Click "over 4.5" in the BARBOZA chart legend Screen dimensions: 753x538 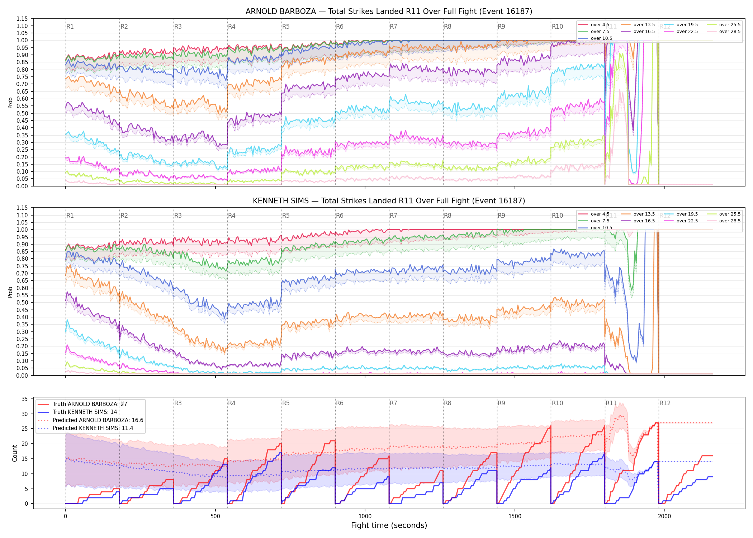[x=600, y=25]
